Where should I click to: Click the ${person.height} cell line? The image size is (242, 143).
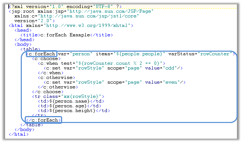point(74,111)
